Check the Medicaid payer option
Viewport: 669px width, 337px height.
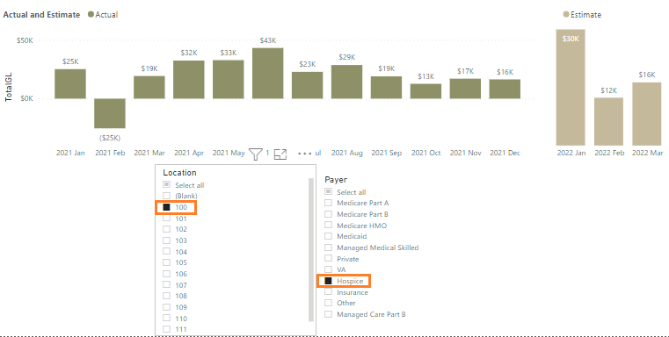tap(328, 236)
